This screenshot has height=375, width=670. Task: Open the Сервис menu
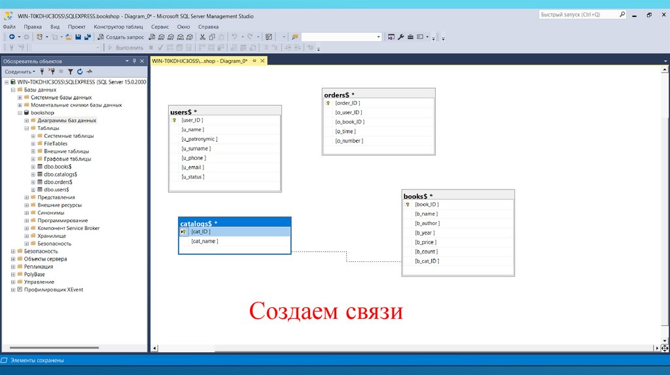160,27
